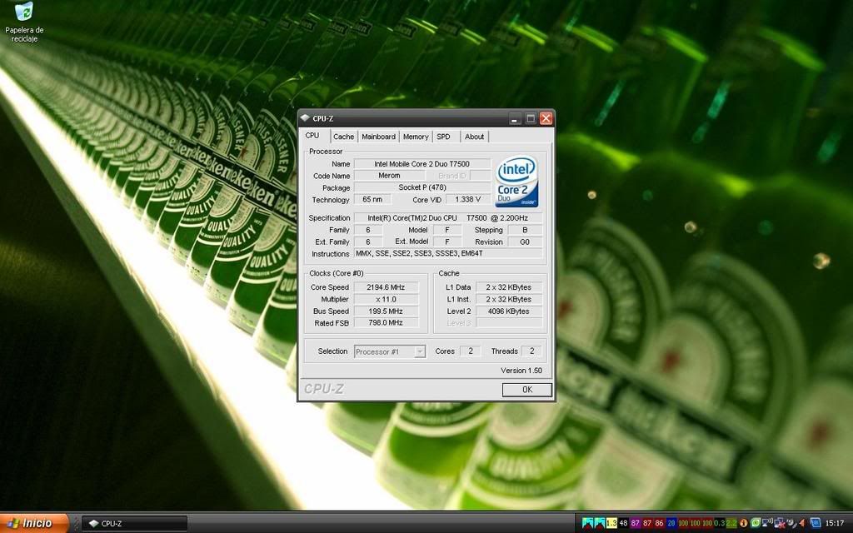
Task: Click the purple 87 tray indicator
Action: coord(636,523)
